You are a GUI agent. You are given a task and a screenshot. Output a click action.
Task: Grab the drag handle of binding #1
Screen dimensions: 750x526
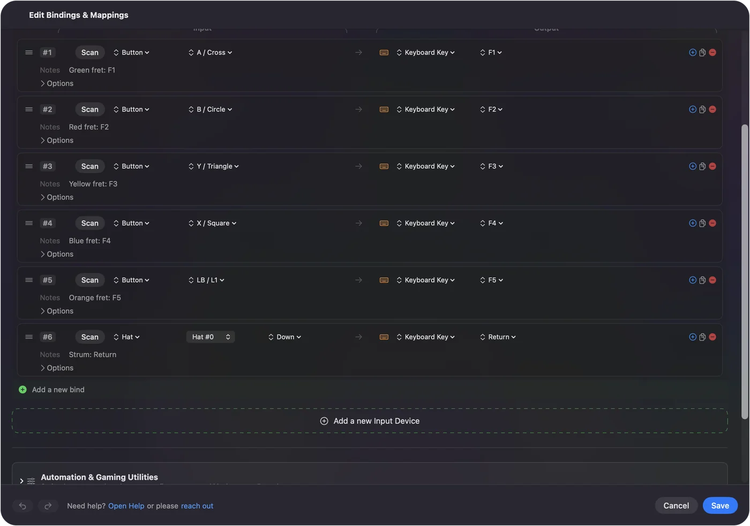coord(29,53)
